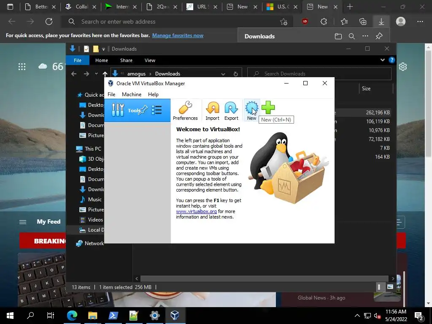Open the app launcher grid icon
This screenshot has width=432, height=324.
click(22, 67)
